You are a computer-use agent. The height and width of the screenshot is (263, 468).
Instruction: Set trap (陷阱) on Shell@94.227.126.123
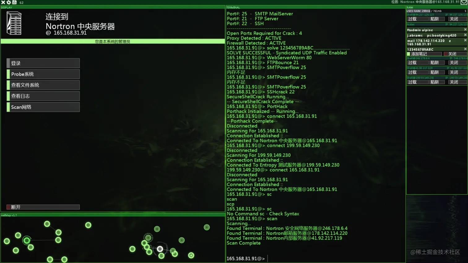pos(437,19)
